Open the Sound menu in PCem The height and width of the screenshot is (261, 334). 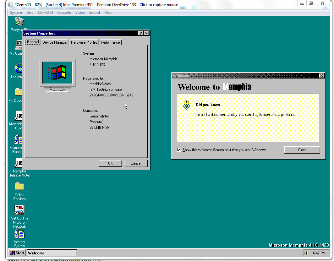[95, 13]
